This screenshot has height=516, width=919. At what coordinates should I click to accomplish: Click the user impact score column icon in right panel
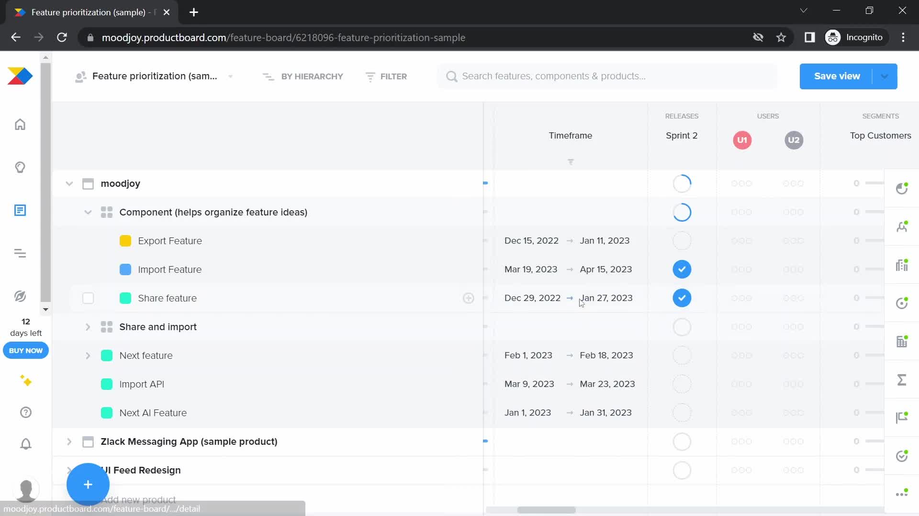click(x=902, y=188)
